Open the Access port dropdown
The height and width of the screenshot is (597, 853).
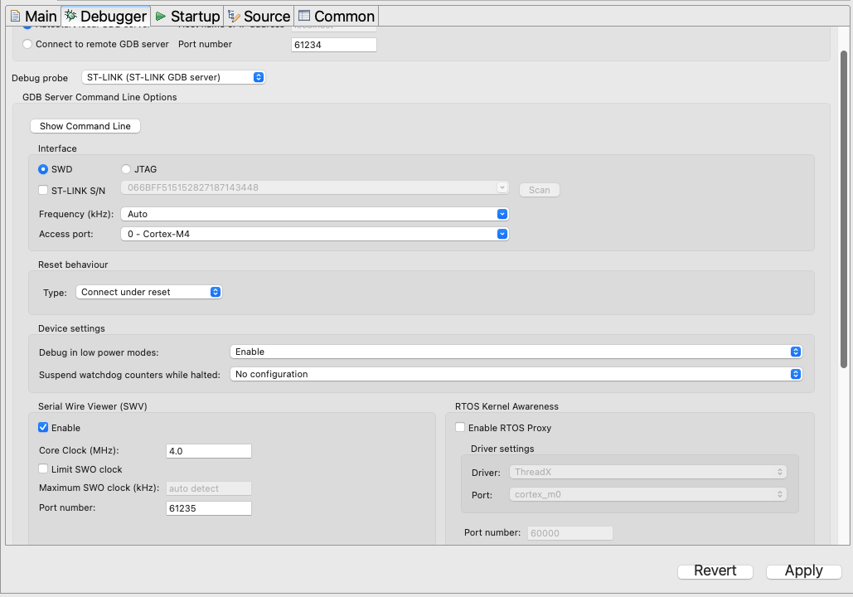[501, 233]
